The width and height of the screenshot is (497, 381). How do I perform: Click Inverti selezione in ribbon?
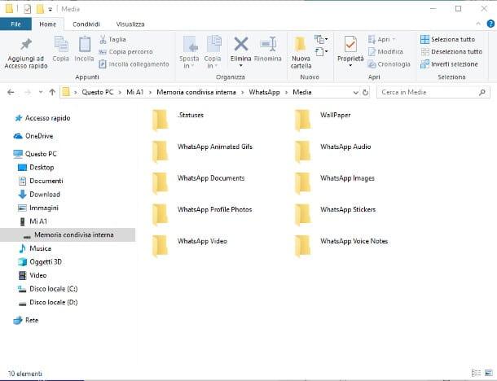coord(449,64)
